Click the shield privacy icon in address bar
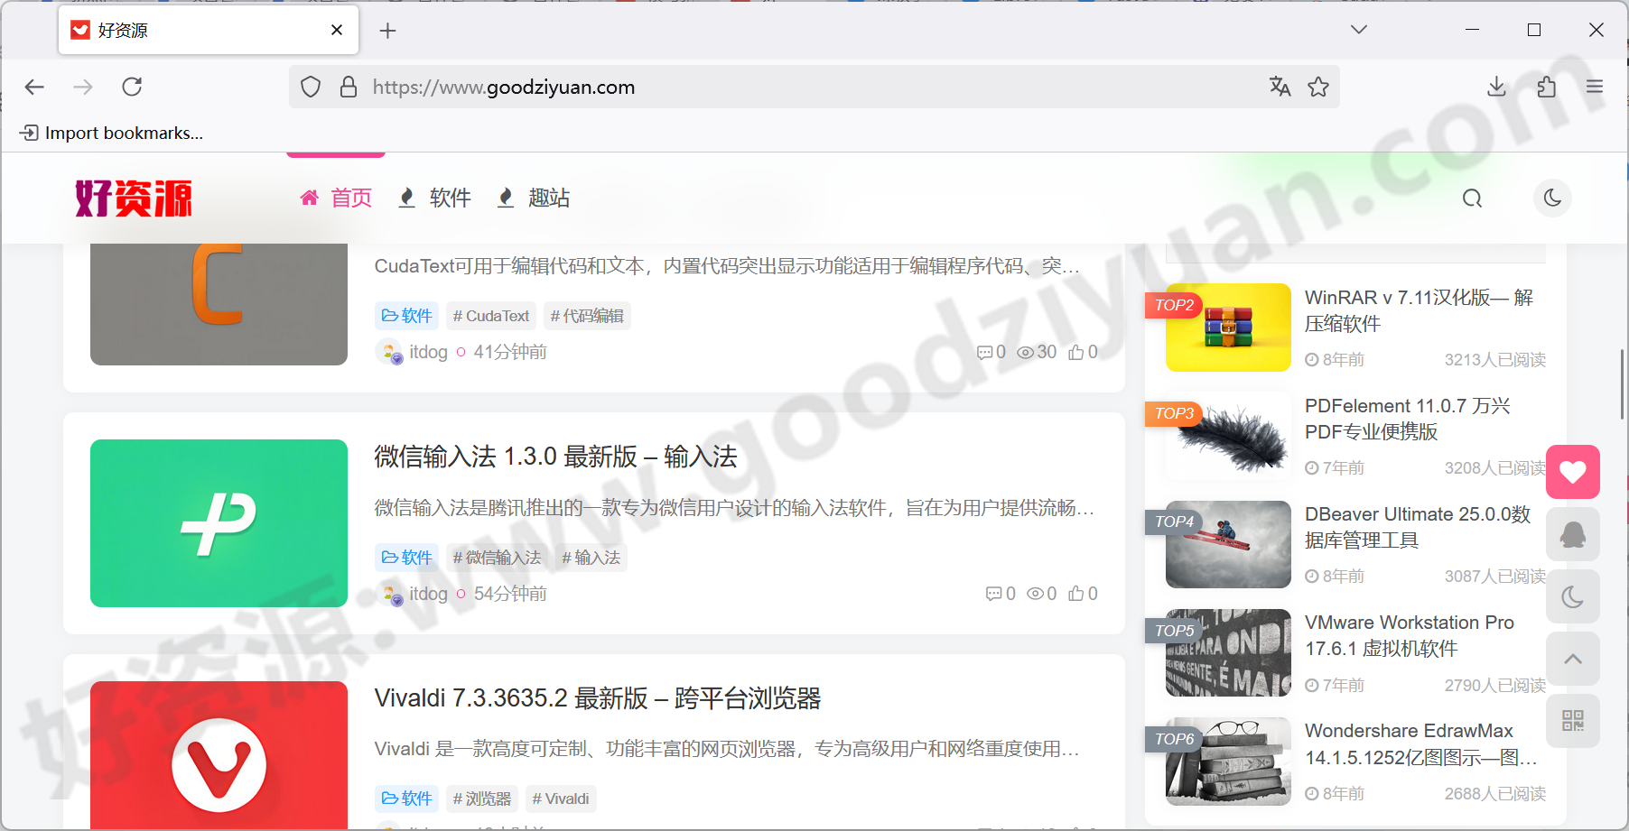1629x831 pixels. pyautogui.click(x=310, y=87)
